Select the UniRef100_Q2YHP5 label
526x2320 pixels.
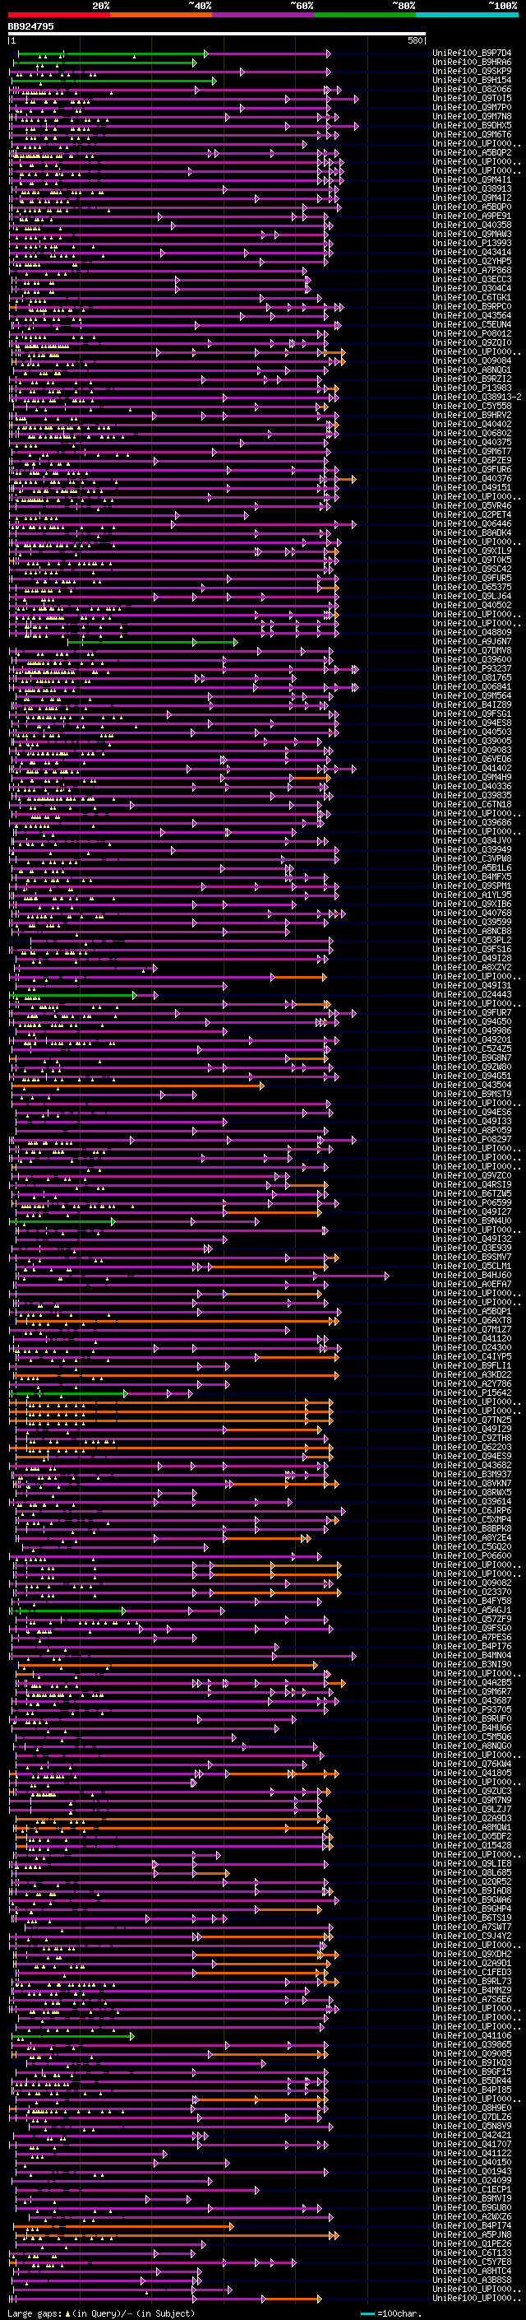pyautogui.click(x=472, y=261)
